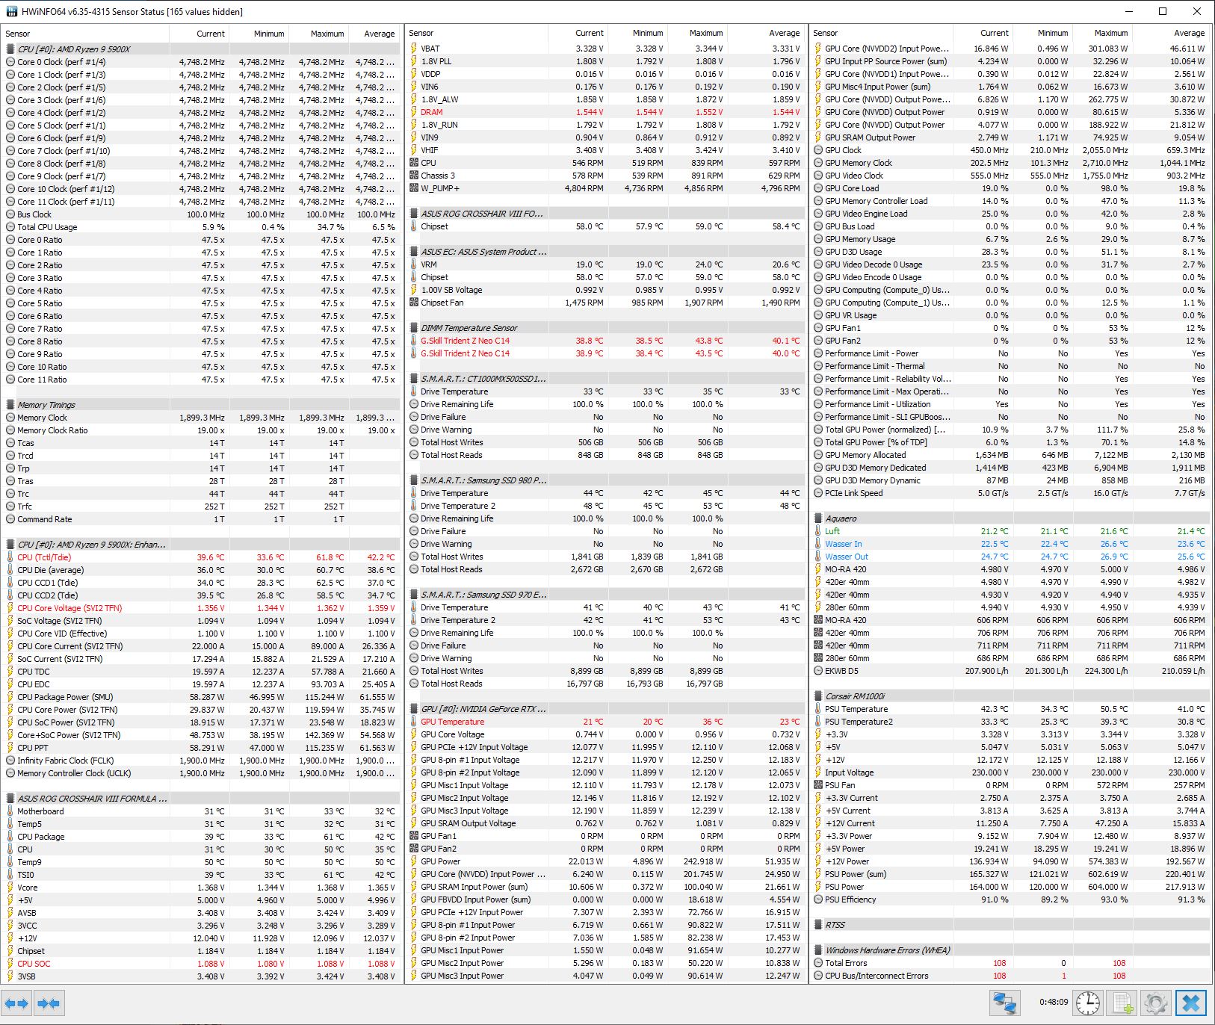The width and height of the screenshot is (1215, 1025).
Task: Click the Maximum column header in the middle pane
Action: (696, 33)
